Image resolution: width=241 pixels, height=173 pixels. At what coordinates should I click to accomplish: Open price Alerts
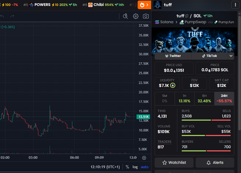215,163
